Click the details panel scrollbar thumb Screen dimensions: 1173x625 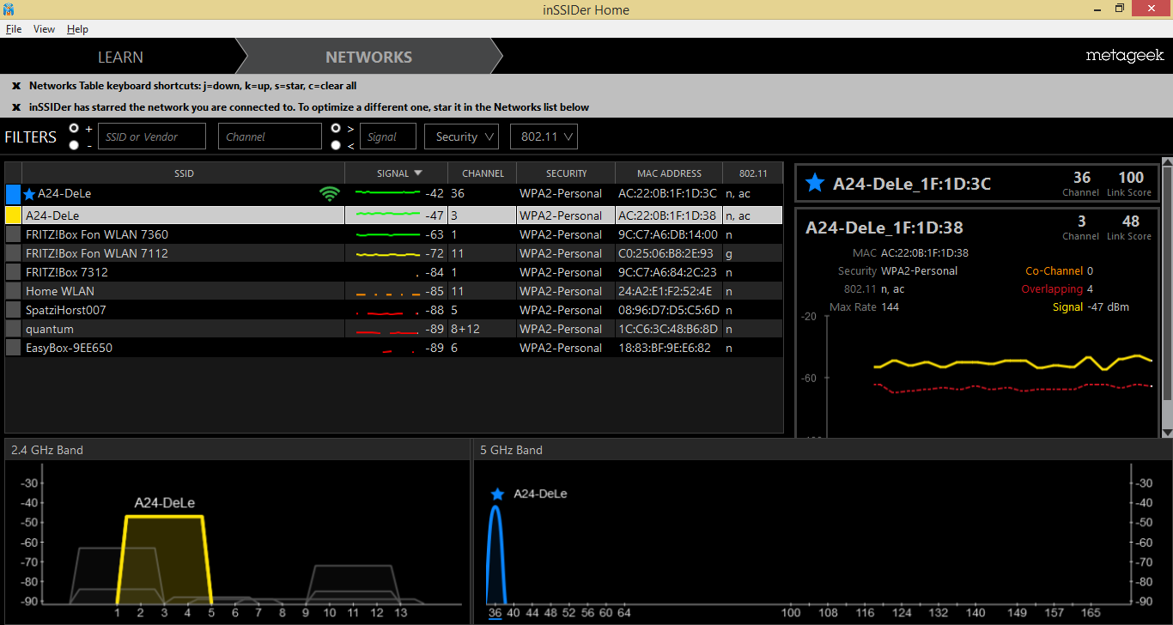1167,283
